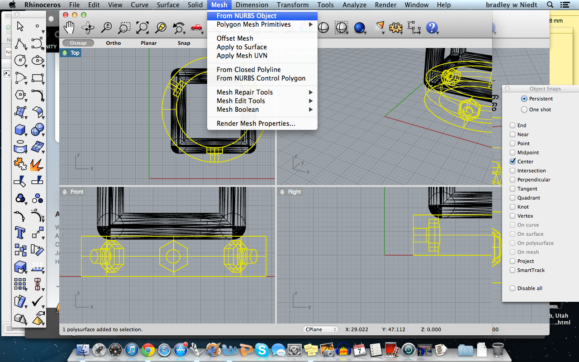Open Help via blue question mark

pyautogui.click(x=432, y=28)
